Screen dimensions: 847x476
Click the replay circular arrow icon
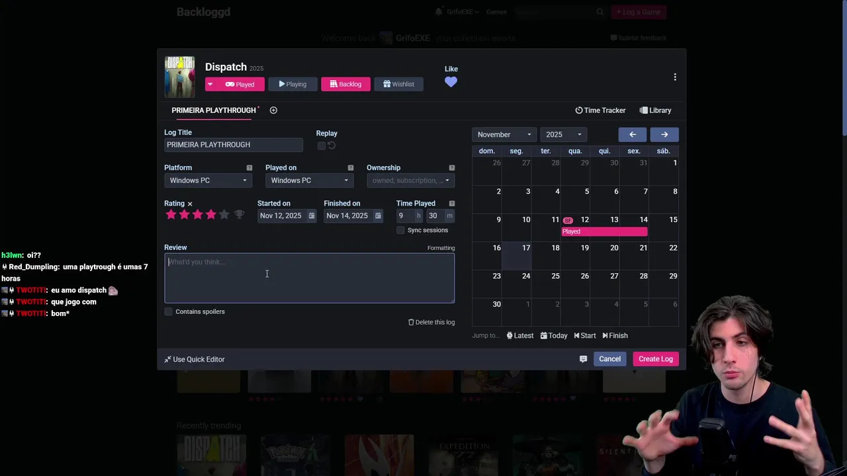click(332, 145)
